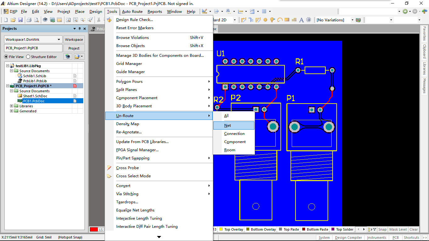Select the Place Arc tool

280,20
